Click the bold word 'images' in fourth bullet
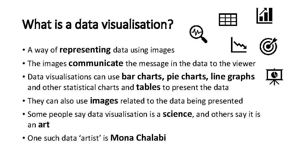 [104, 101]
